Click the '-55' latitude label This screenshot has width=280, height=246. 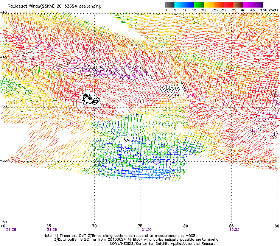[x=3, y=160]
